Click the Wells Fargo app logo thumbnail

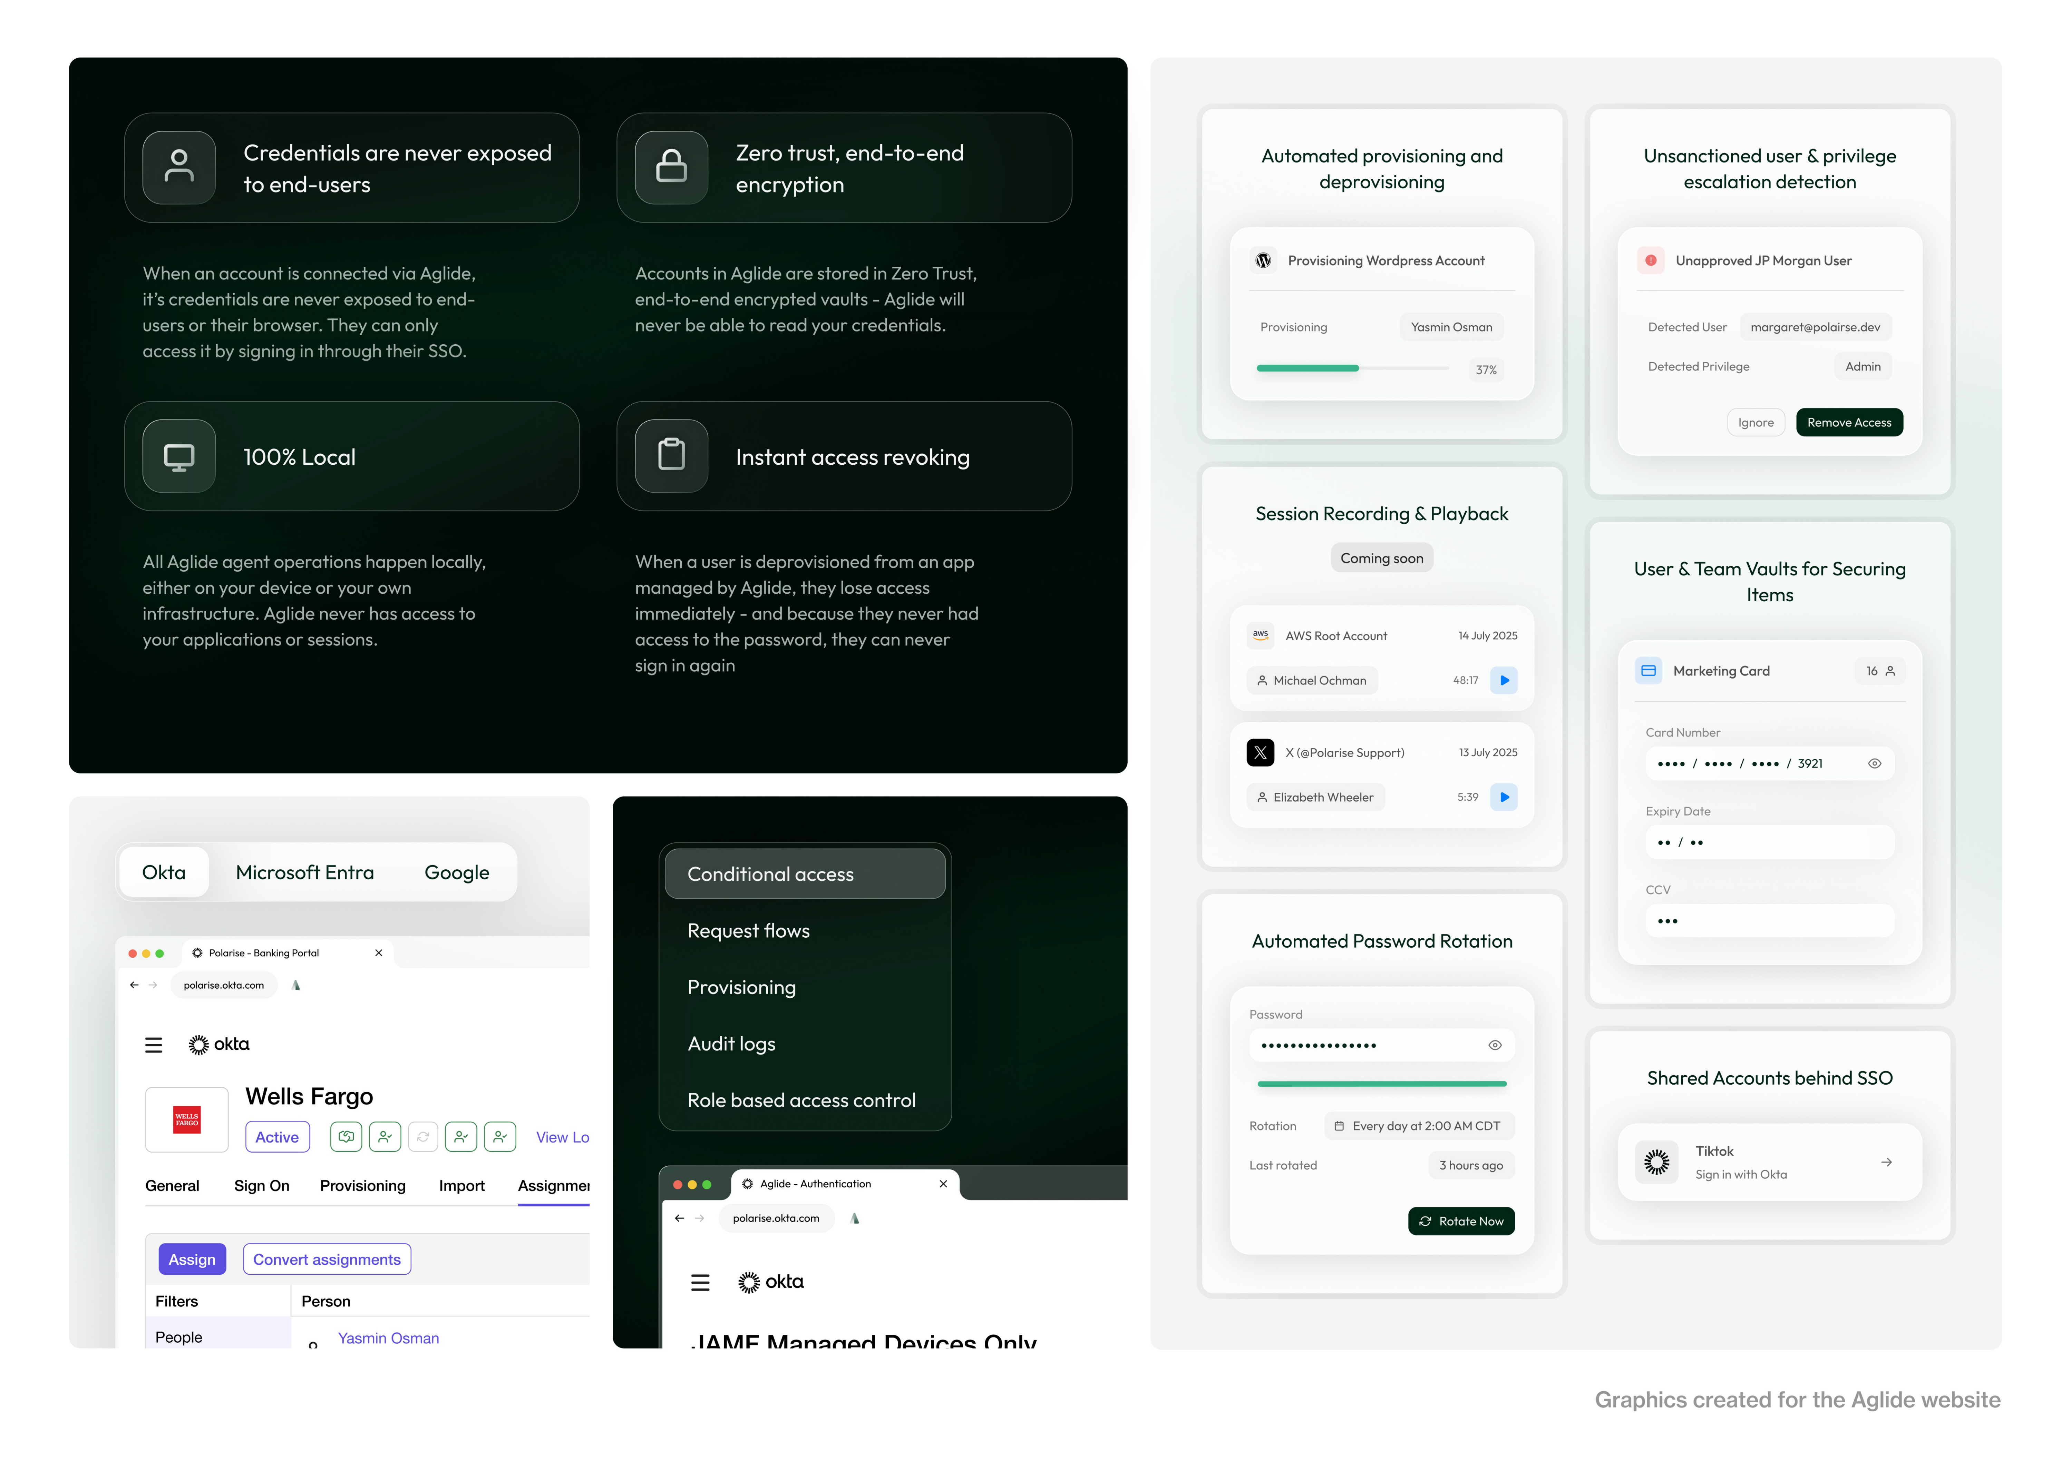[x=187, y=1119]
